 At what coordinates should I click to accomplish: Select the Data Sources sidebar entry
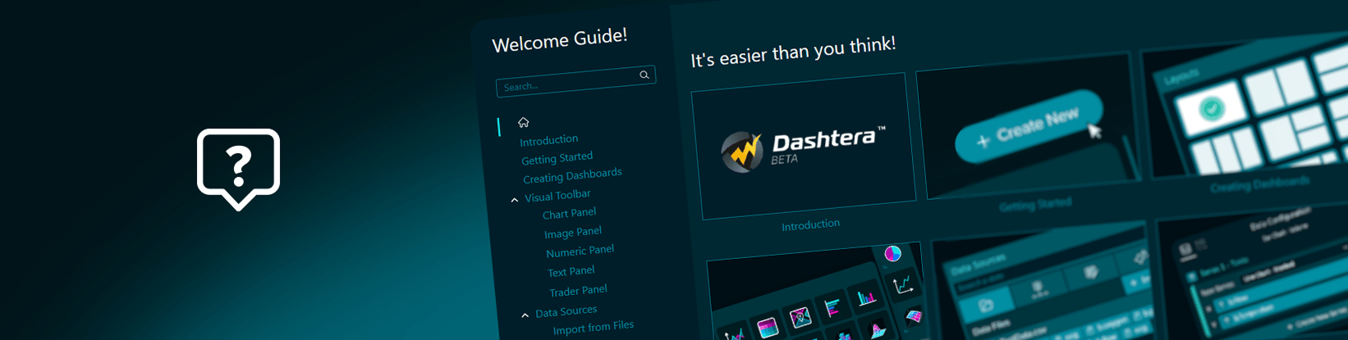pos(566,311)
